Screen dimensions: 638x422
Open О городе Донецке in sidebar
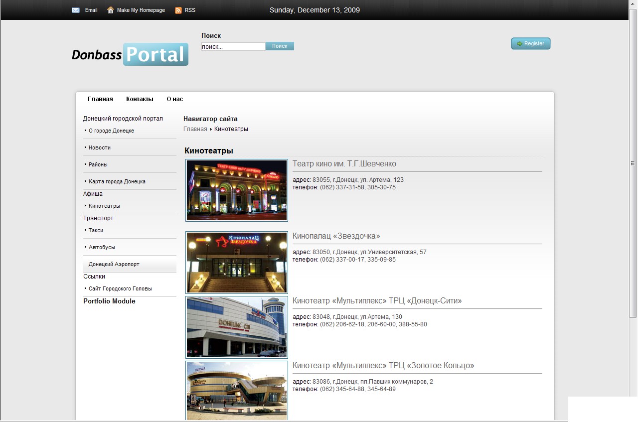coord(111,131)
